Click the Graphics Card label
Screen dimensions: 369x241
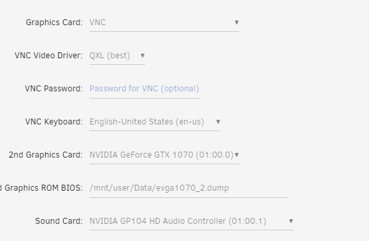coord(54,23)
